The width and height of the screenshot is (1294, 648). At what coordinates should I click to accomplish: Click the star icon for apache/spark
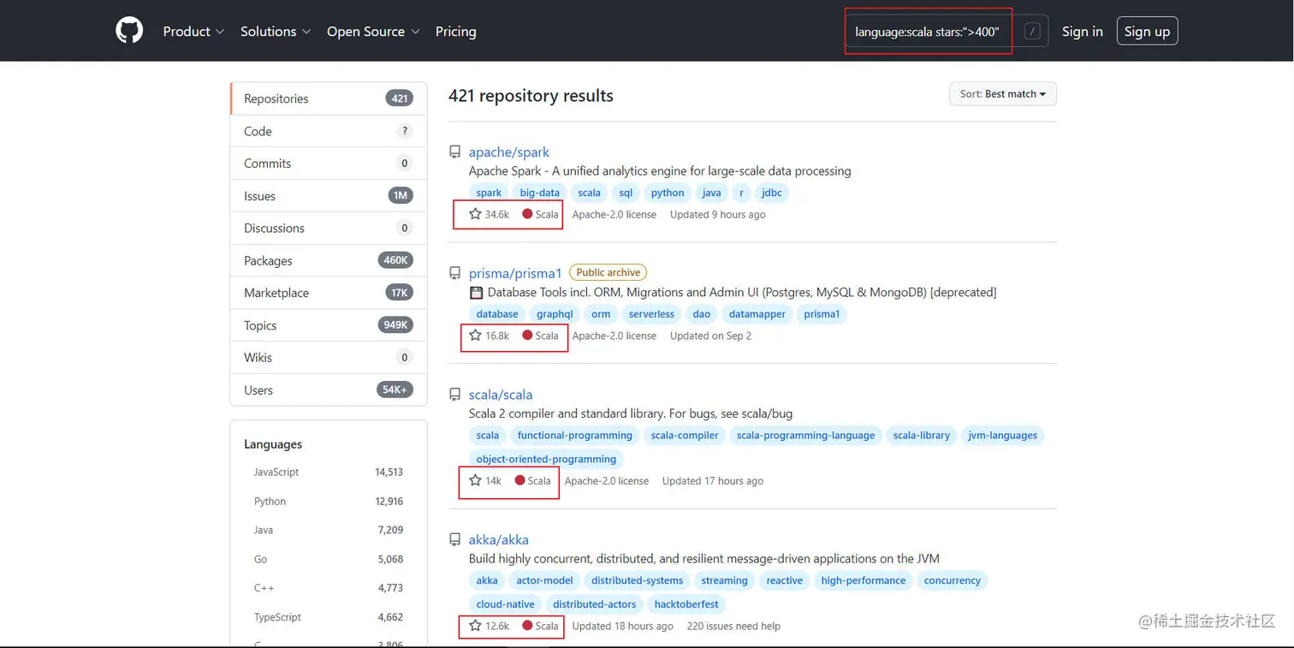475,214
